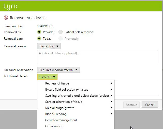
Task: Click the Lyric logo in header
Action: pyautogui.click(x=10, y=7)
